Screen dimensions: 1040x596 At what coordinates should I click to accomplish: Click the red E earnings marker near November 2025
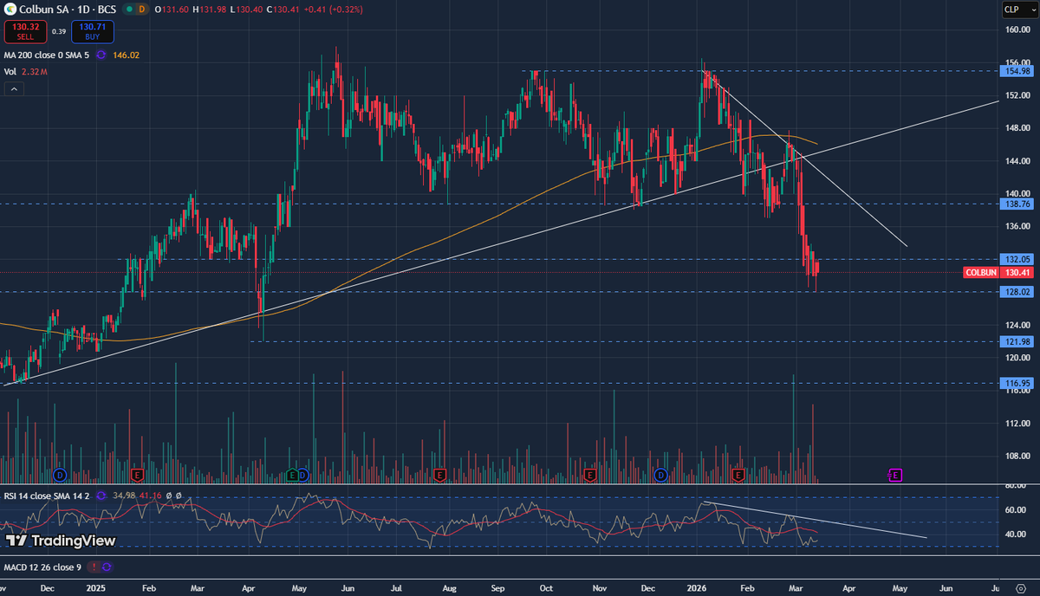point(590,475)
